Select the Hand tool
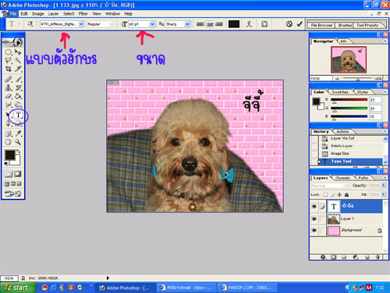 [x=9, y=142]
